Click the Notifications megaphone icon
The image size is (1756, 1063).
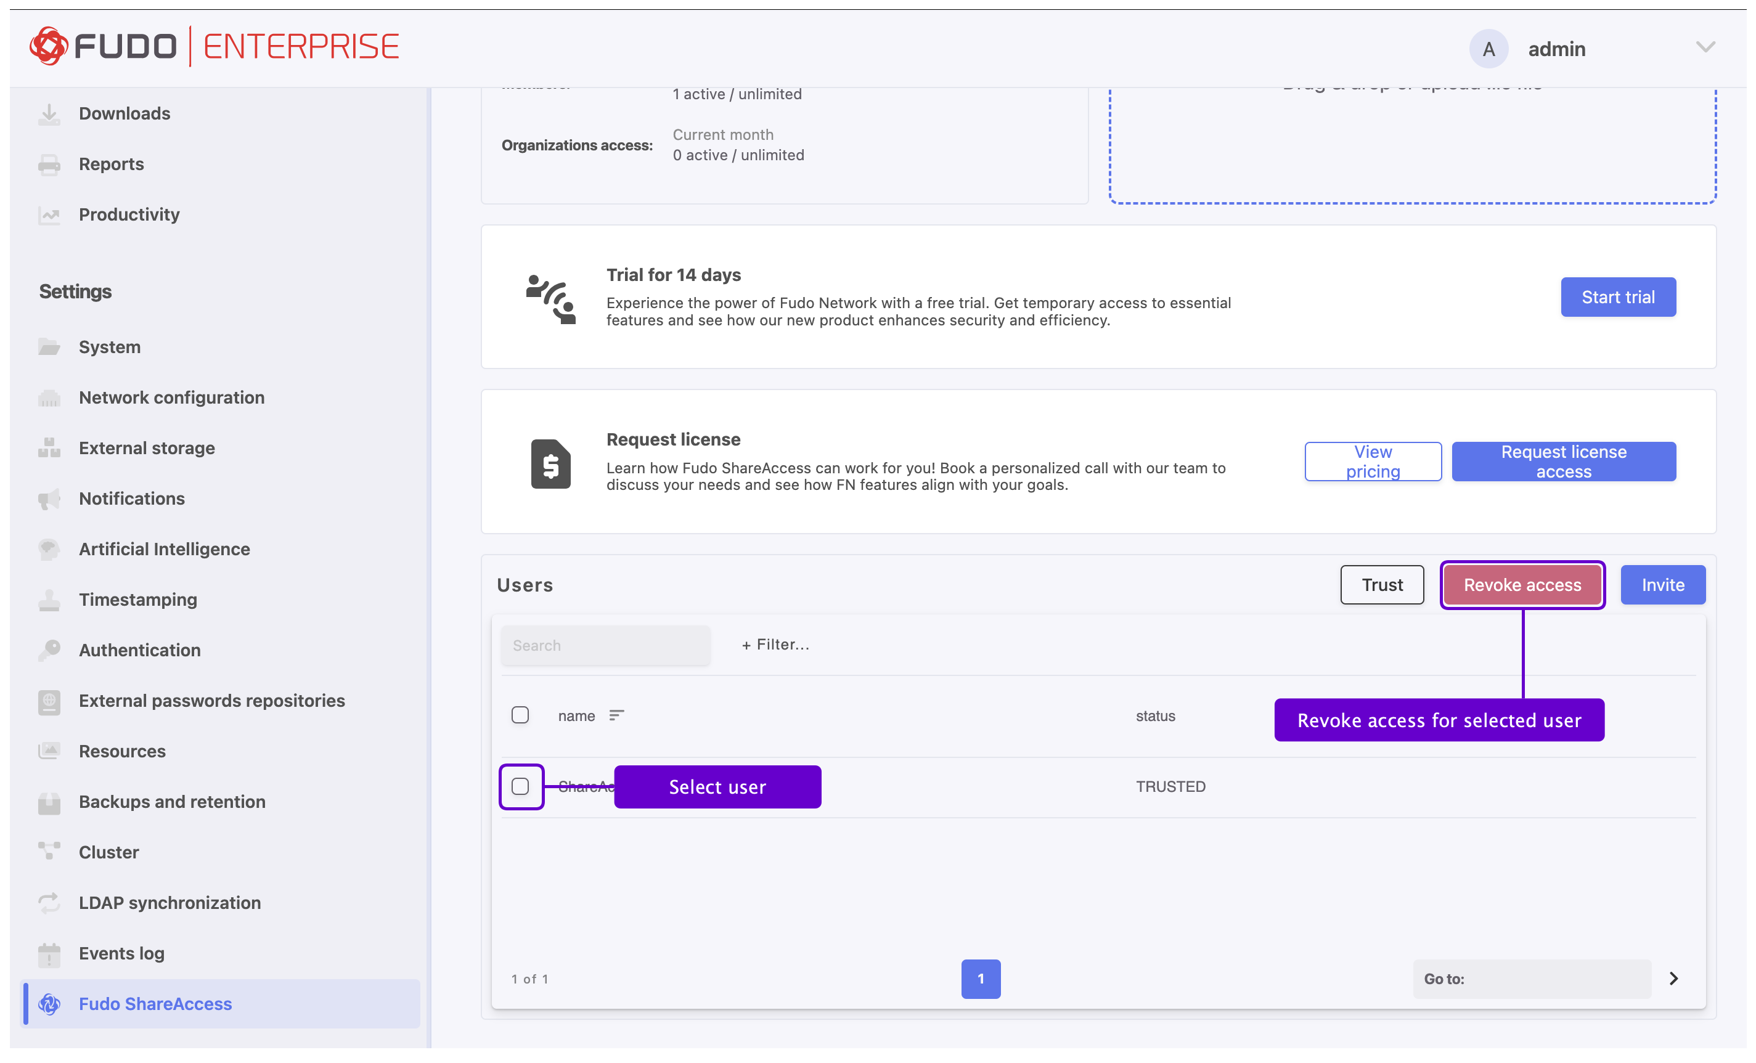point(49,499)
